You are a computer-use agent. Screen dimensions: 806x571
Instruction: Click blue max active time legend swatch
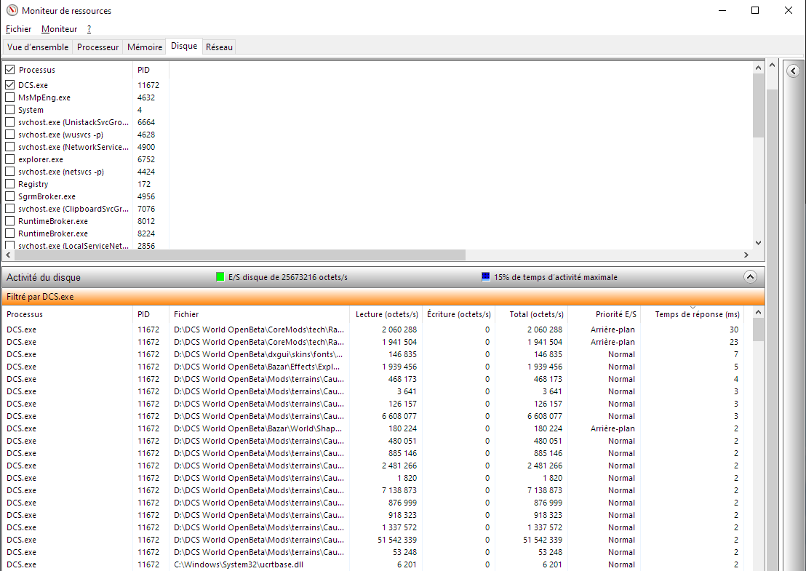[x=486, y=277]
